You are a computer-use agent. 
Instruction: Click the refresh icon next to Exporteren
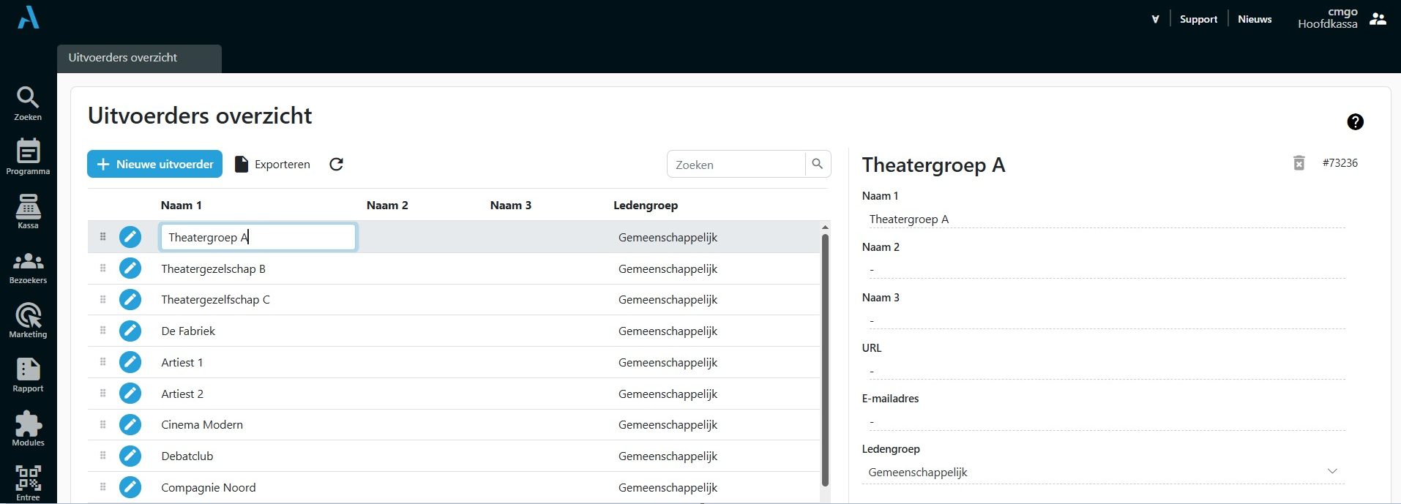click(336, 165)
